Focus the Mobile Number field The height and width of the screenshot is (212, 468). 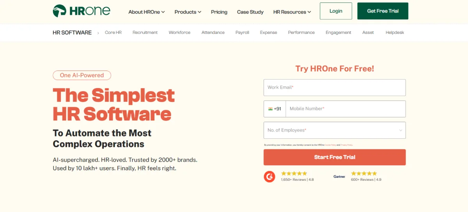click(346, 109)
